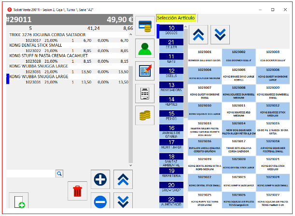
Task: Page articles up with double chevron
Action: pyautogui.click(x=198, y=35)
